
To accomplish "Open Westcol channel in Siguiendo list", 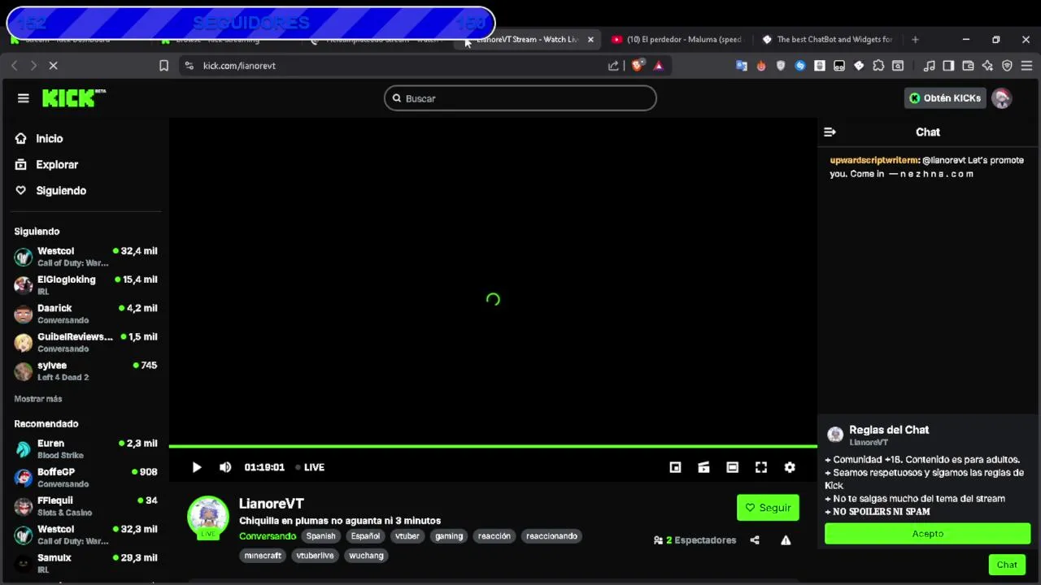I will point(85,257).
